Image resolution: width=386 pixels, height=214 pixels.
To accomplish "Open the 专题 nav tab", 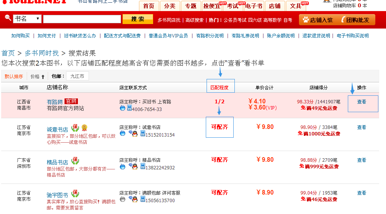I will click(191, 6).
